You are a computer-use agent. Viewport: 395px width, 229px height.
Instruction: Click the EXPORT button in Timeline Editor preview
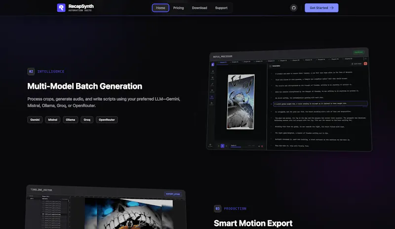[x=173, y=194]
